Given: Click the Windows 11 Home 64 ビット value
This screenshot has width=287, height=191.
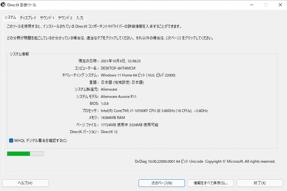Looking at the screenshot, I should [138, 75].
